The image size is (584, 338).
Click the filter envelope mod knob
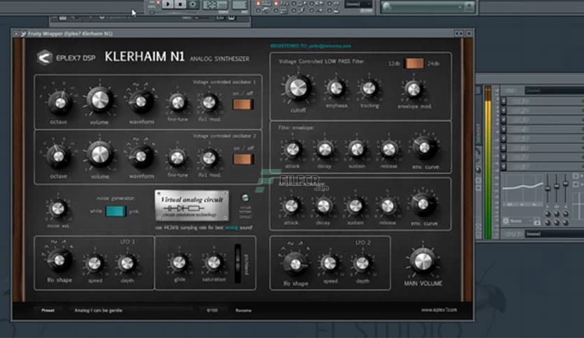[x=414, y=89]
